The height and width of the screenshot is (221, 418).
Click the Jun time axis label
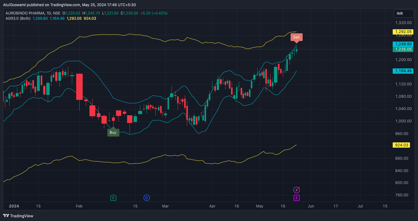[311, 206]
